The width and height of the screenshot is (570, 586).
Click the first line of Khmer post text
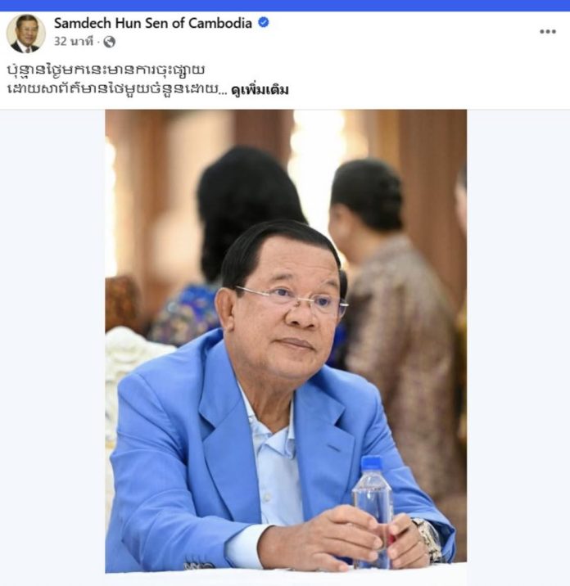[x=106, y=70]
